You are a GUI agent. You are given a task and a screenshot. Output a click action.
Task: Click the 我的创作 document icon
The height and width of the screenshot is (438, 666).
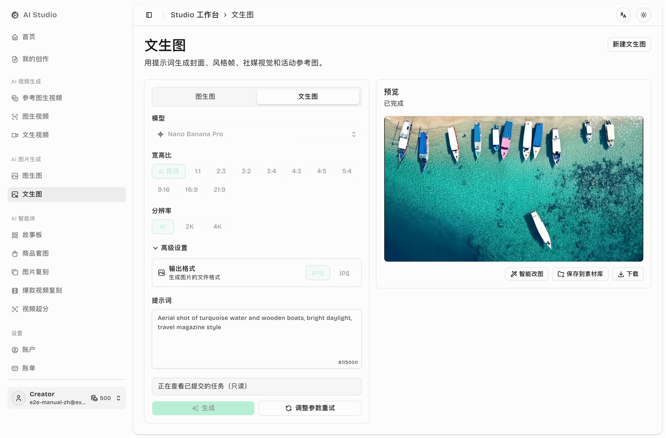(x=15, y=59)
